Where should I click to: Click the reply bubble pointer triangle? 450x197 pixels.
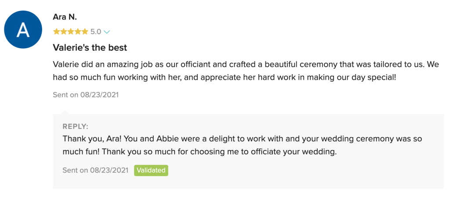click(65, 111)
